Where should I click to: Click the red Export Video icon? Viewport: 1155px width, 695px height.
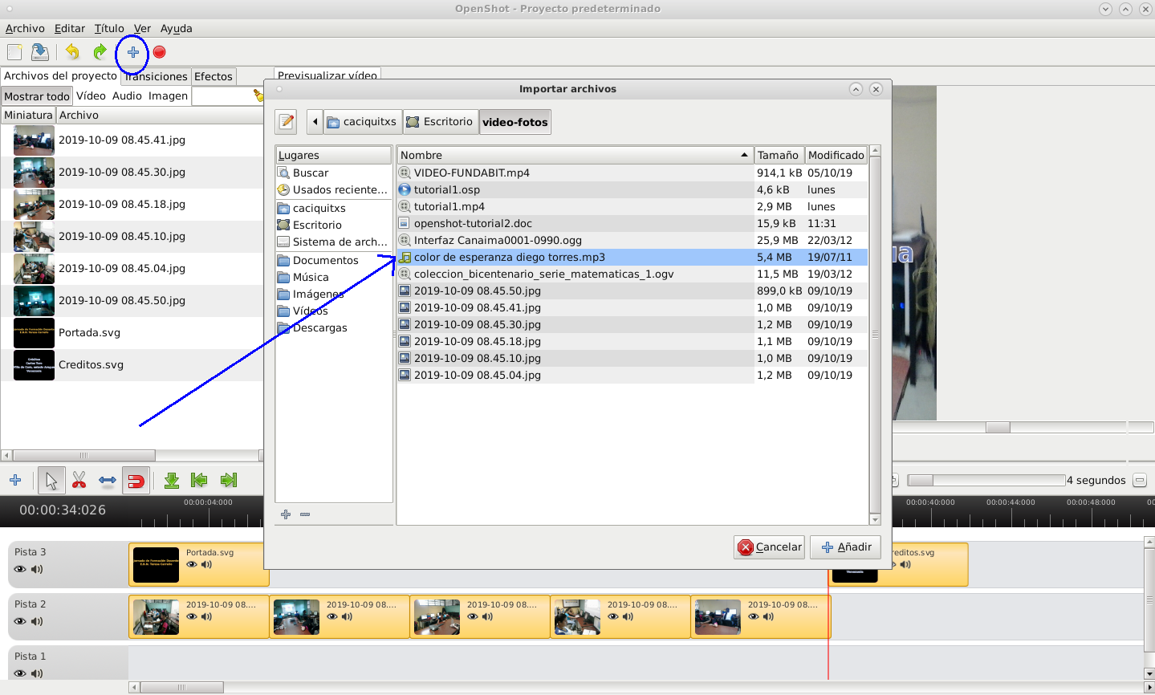pyautogui.click(x=160, y=52)
